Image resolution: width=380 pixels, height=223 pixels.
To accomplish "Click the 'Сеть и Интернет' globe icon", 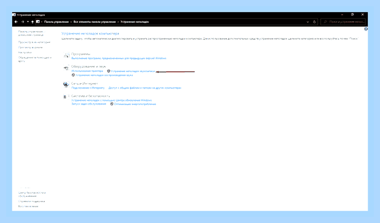I will [x=66, y=85].
